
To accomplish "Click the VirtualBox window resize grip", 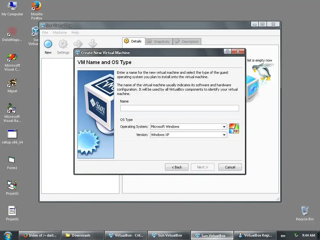I will tap(278, 199).
